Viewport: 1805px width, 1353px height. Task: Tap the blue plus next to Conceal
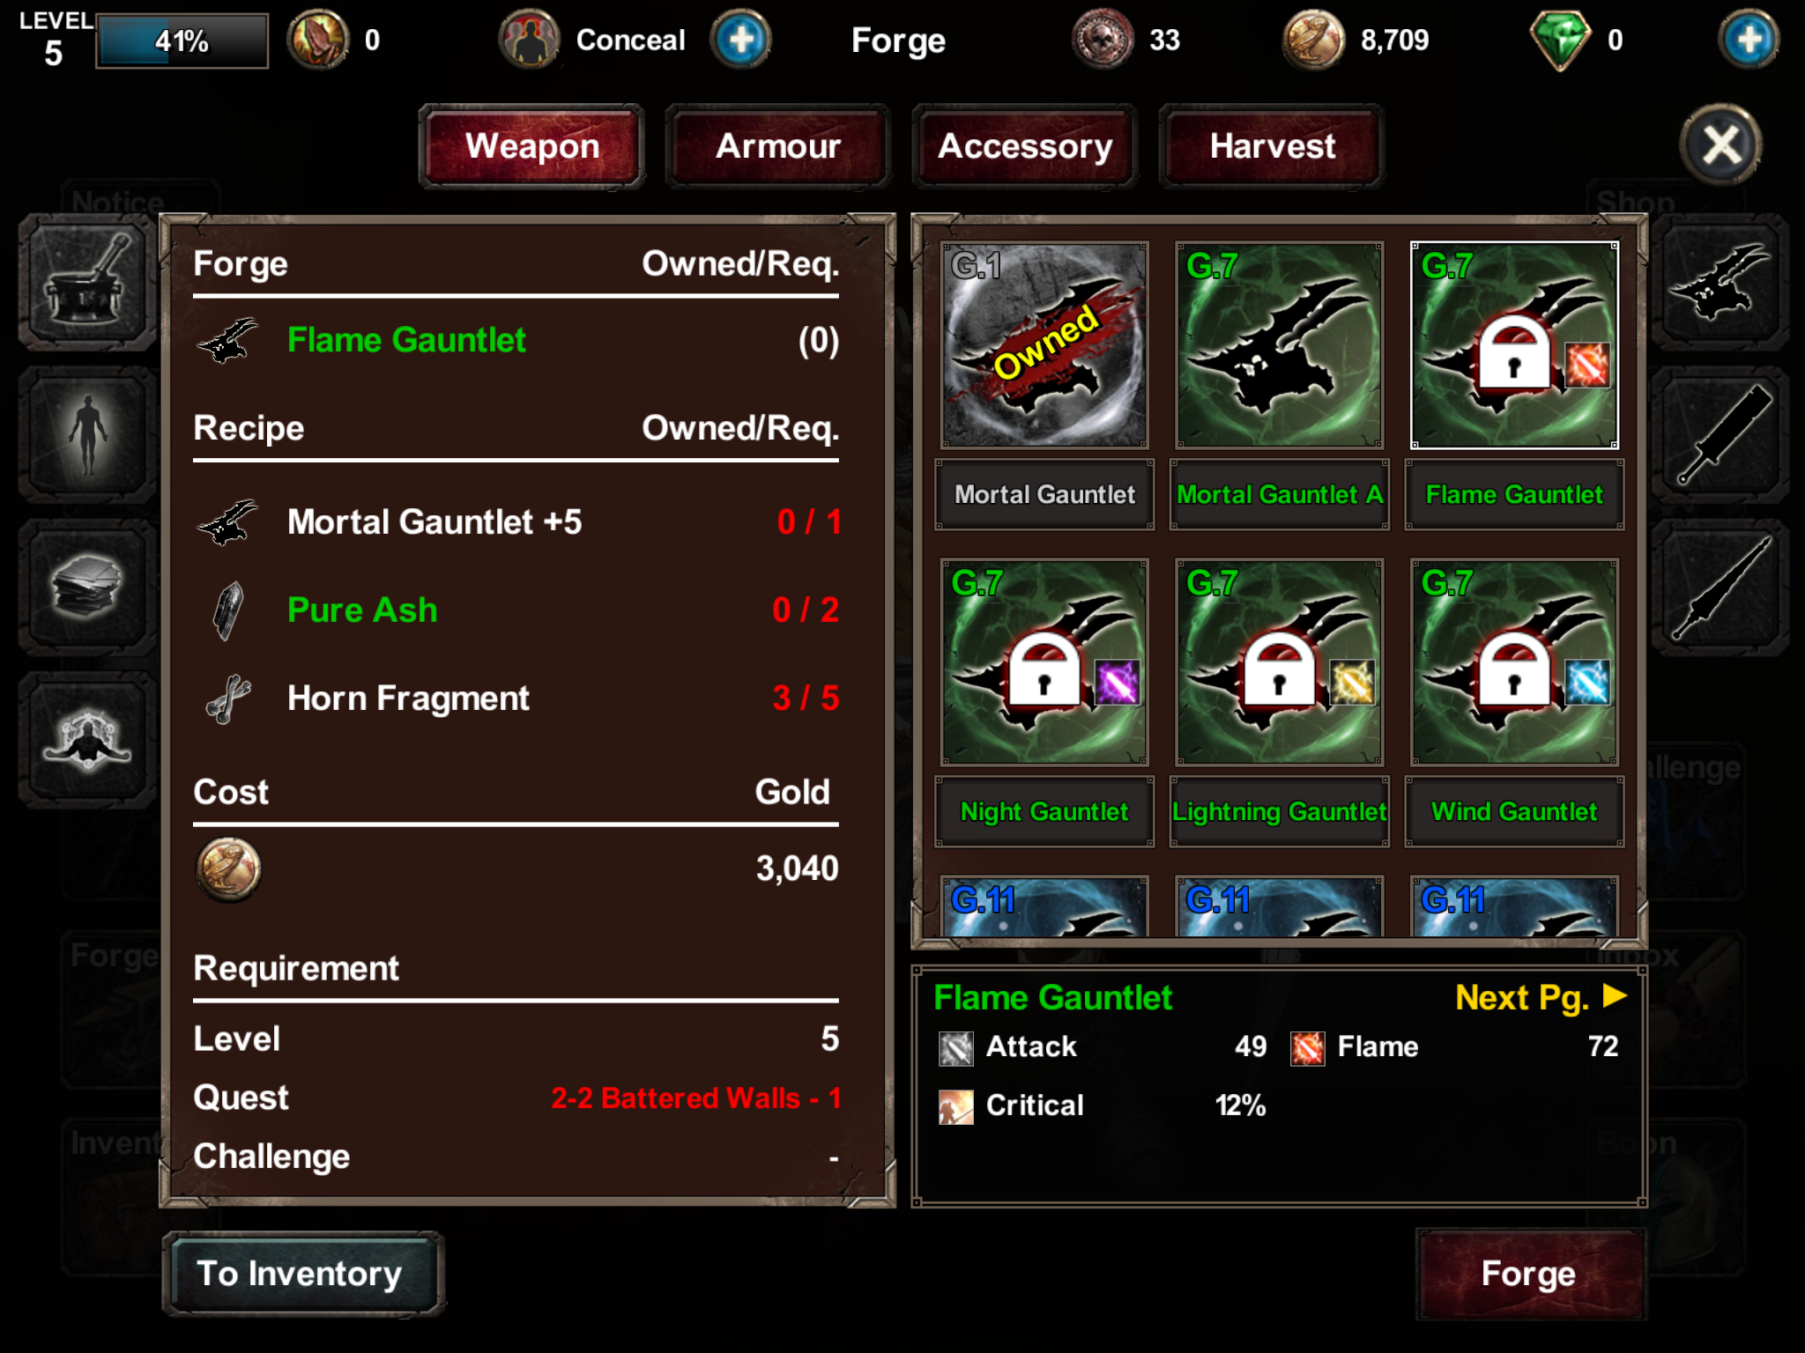[x=741, y=40]
